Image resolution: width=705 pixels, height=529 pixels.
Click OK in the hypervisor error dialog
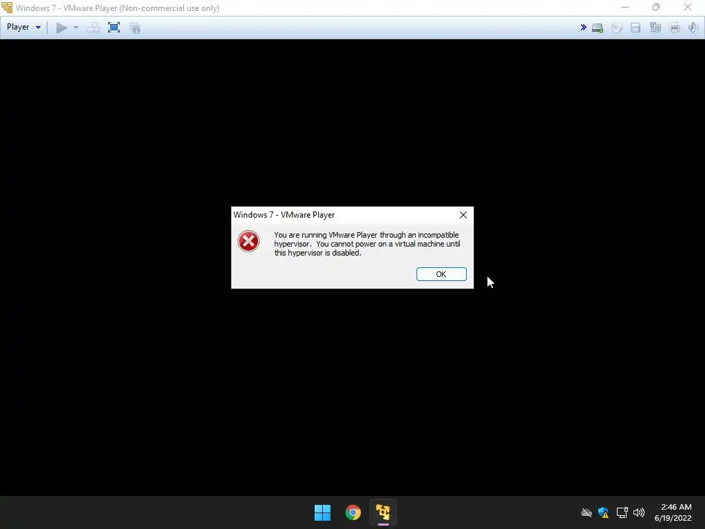pos(441,274)
